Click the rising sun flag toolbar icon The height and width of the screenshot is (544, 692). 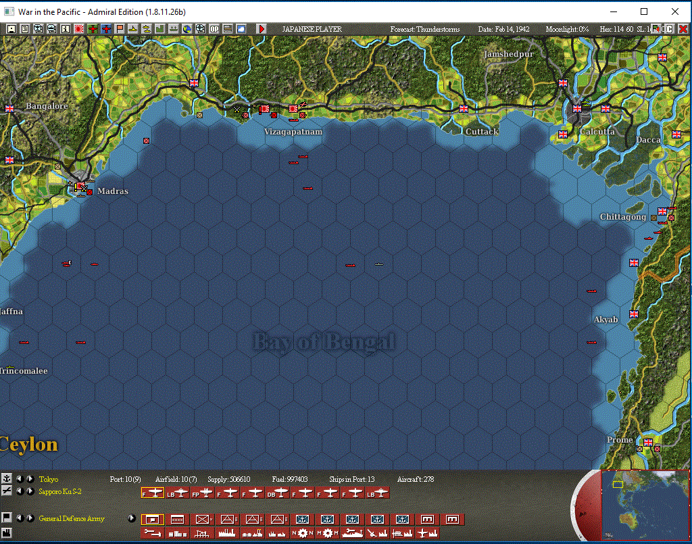tap(79, 29)
